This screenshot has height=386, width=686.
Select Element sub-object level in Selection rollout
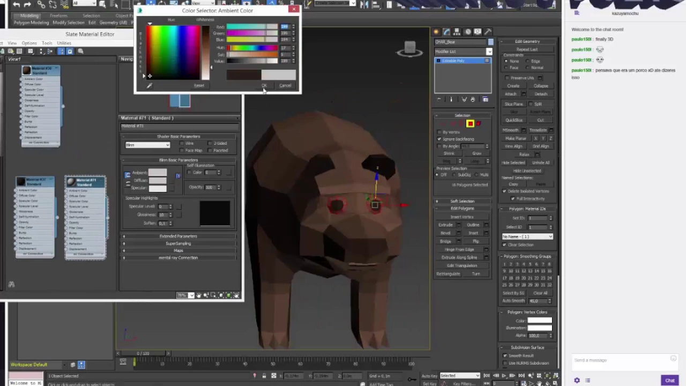[x=479, y=124]
